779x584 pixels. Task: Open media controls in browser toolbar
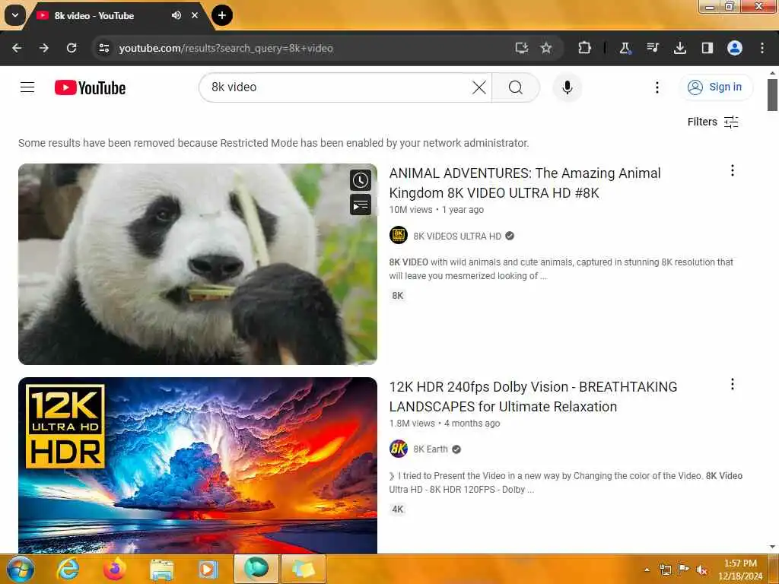pyautogui.click(x=652, y=48)
